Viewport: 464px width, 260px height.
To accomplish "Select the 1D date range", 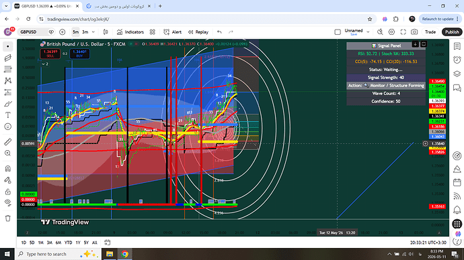I will tap(24, 243).
